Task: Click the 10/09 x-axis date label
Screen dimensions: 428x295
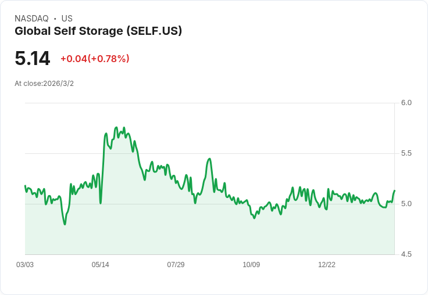Action: [251, 265]
